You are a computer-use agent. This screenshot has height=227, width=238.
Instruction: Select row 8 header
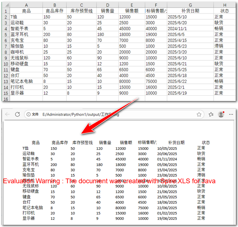pos(5,52)
